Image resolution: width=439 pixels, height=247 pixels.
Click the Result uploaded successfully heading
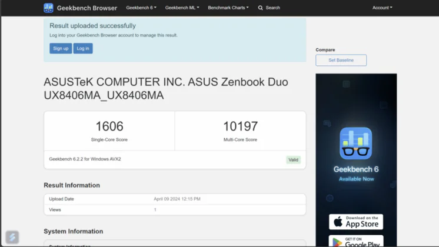[x=92, y=26]
